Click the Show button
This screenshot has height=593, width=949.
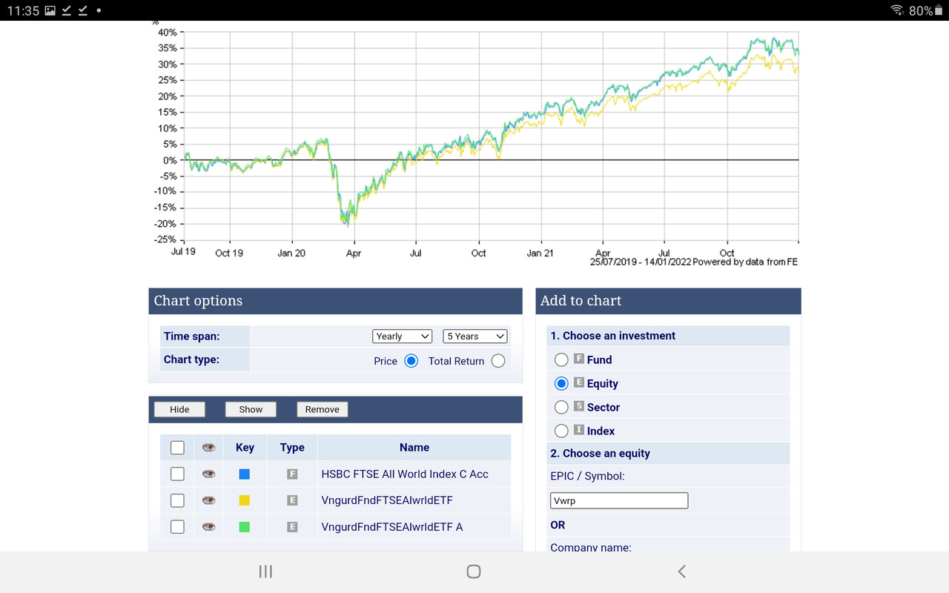coord(251,409)
